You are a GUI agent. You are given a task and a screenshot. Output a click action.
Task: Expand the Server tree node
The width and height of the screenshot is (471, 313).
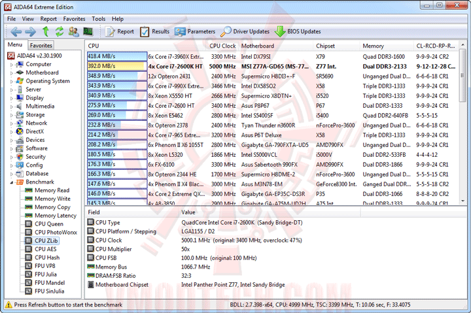[12, 90]
